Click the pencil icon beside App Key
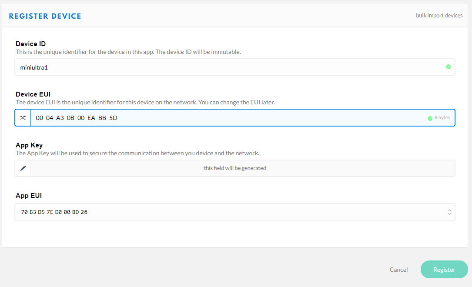Screen dimensions: 472x287 point(23,168)
